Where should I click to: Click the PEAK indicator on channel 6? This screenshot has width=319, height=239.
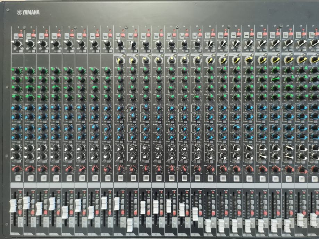[x=84, y=192]
